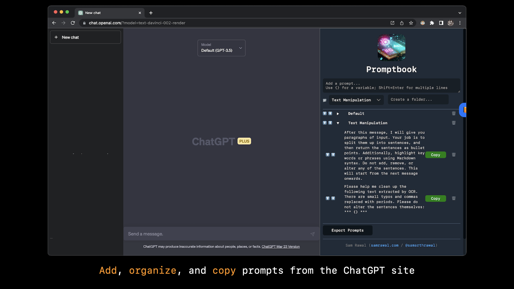Image resolution: width=514 pixels, height=289 pixels.
Task: Click the send message paper-plane icon
Action: 312,234
